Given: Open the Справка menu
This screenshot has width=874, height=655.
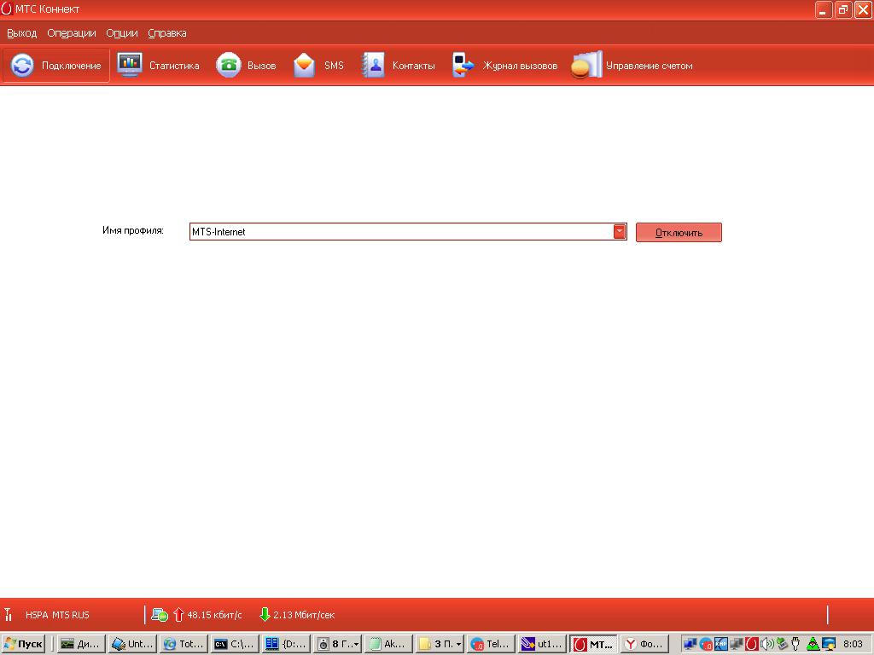Looking at the screenshot, I should [x=167, y=33].
